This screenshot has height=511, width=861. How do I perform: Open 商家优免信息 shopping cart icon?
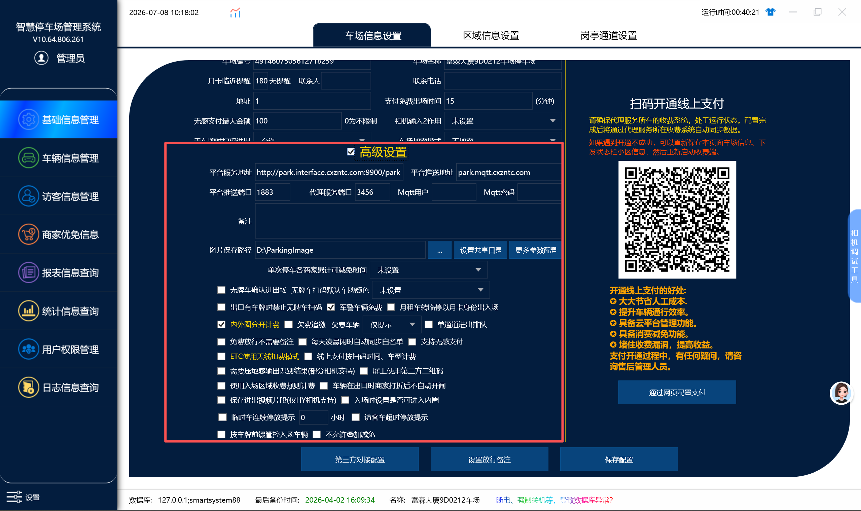29,234
